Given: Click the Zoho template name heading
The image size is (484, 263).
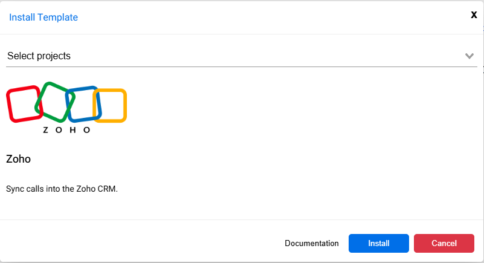Looking at the screenshot, I should [x=19, y=159].
